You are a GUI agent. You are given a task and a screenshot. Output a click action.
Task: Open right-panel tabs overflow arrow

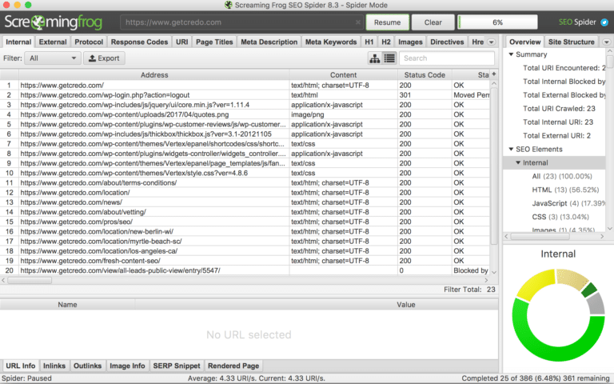click(607, 42)
